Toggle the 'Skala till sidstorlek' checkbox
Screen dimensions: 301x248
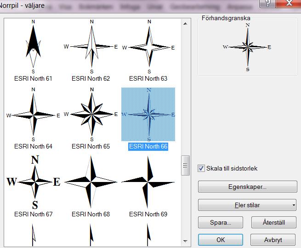(201, 168)
